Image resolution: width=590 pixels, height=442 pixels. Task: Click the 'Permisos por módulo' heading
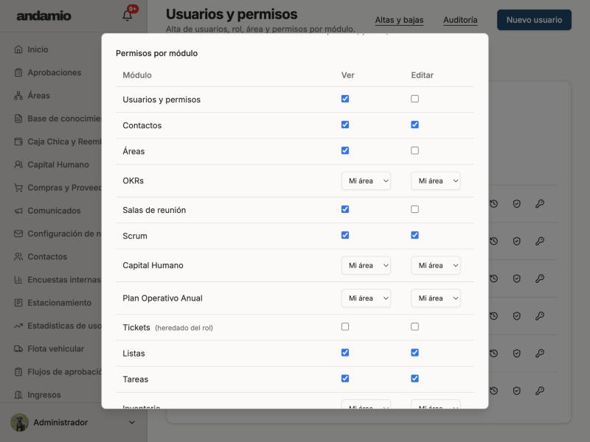[156, 53]
